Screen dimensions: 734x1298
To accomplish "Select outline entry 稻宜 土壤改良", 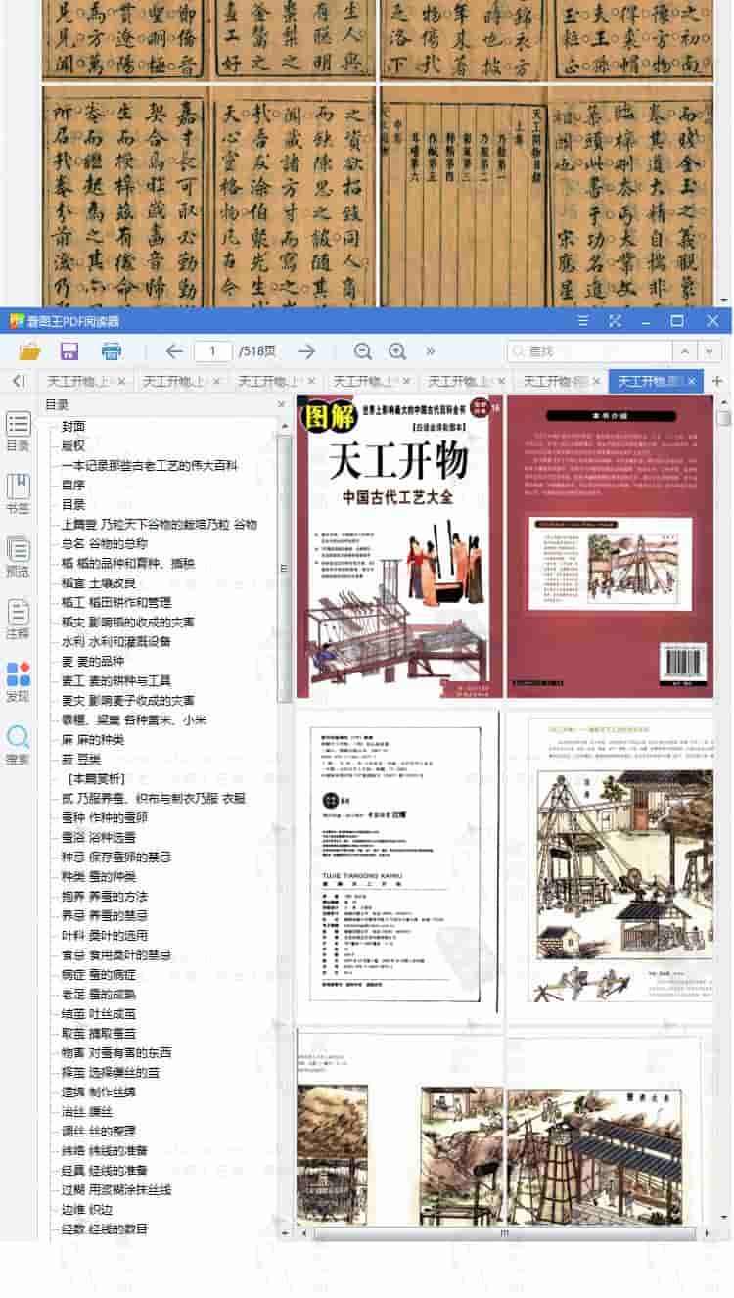I will point(99,582).
